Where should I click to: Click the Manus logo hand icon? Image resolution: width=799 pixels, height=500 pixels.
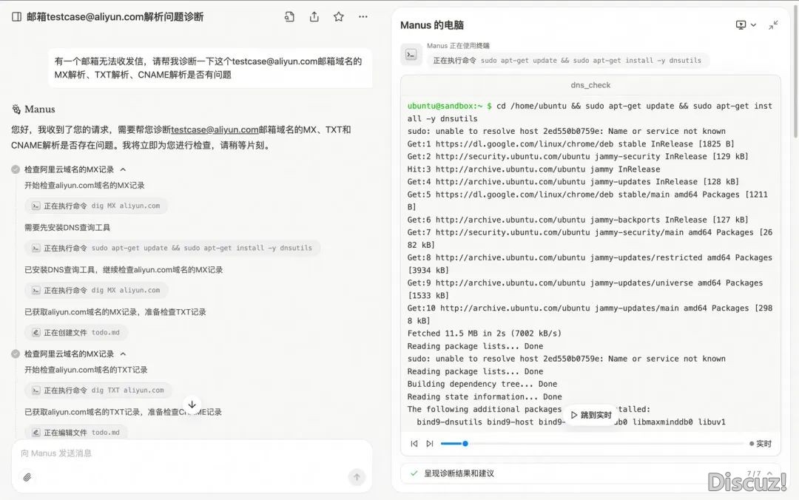point(16,109)
